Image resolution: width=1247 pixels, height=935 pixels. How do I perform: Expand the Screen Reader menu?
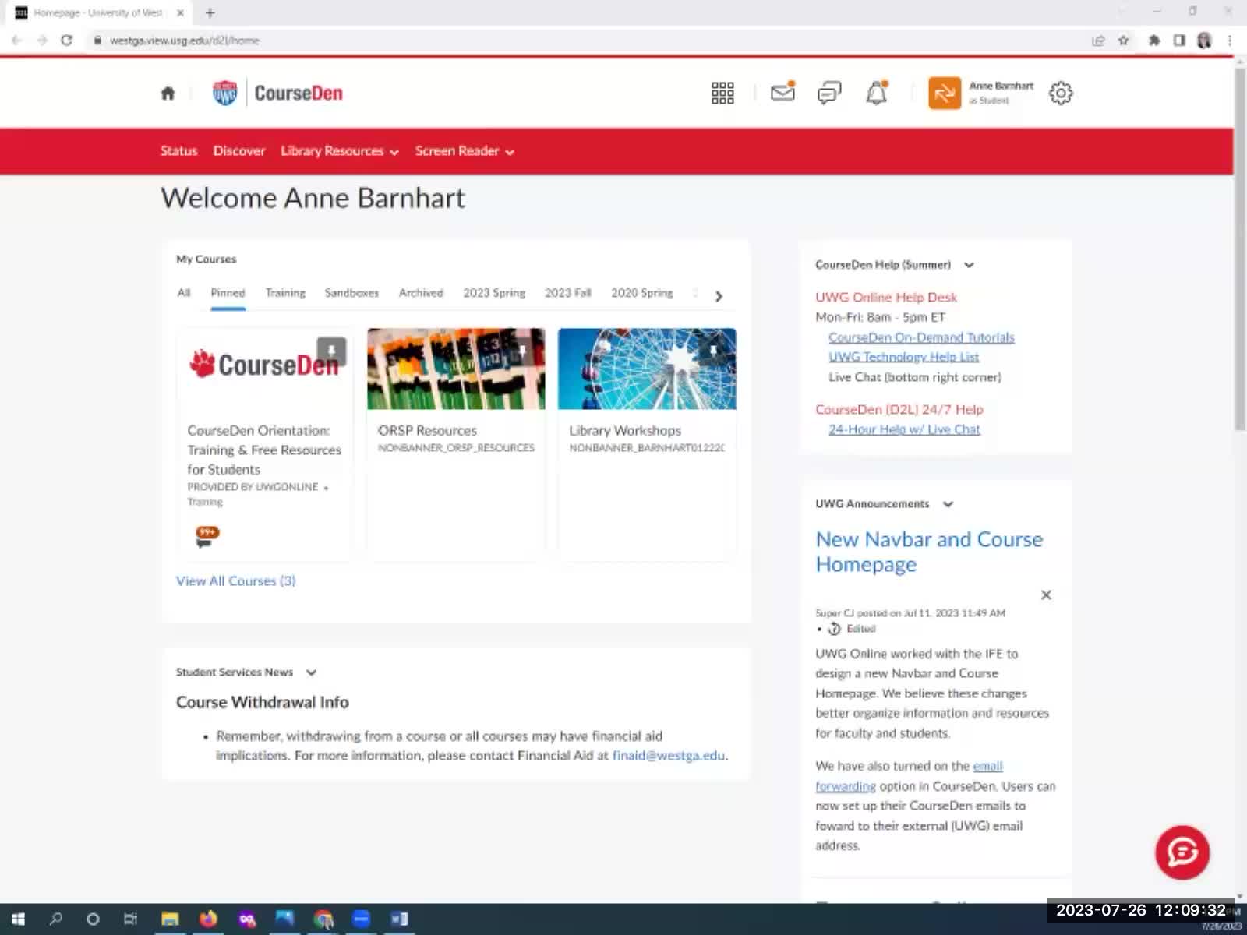pyautogui.click(x=465, y=151)
